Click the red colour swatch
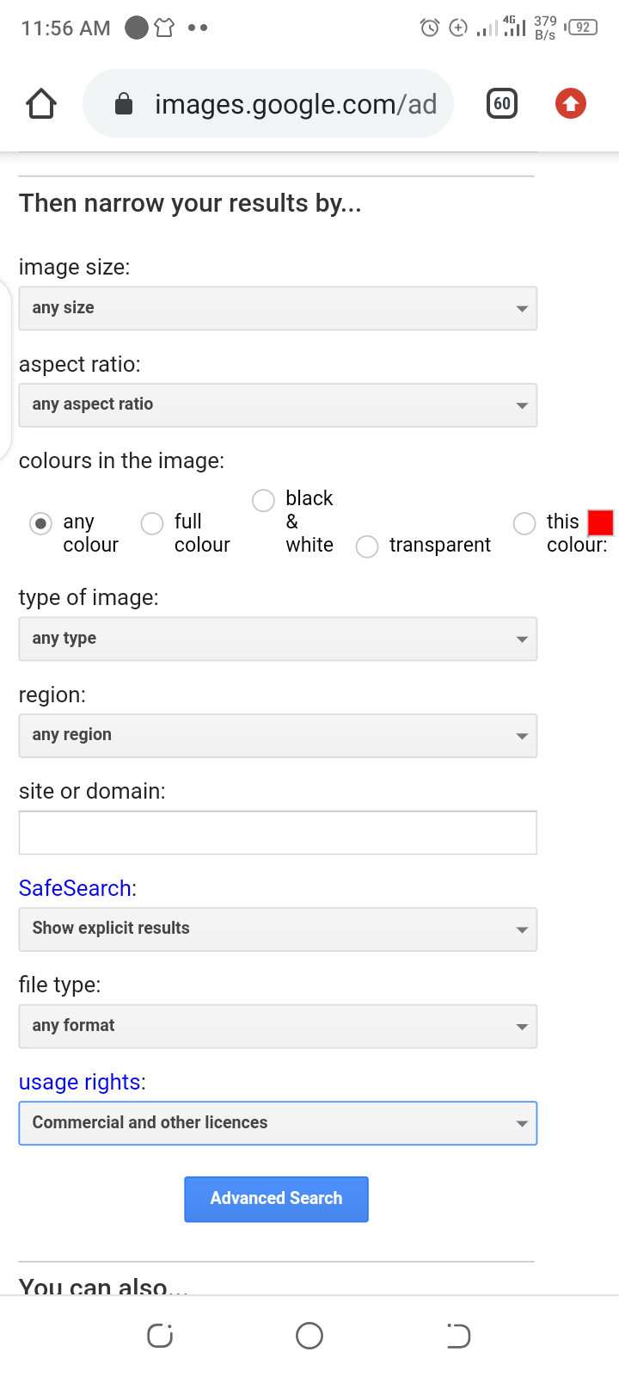619x1377 pixels. pos(600,522)
